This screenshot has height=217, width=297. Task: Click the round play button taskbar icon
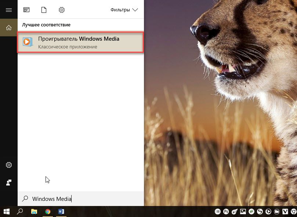point(268,212)
